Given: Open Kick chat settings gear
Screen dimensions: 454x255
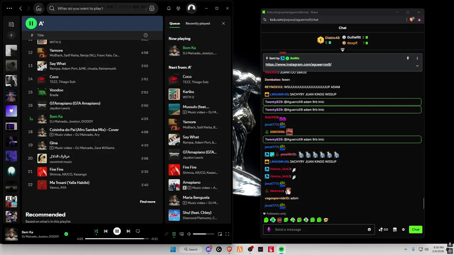Looking at the screenshot, I should click(x=403, y=229).
